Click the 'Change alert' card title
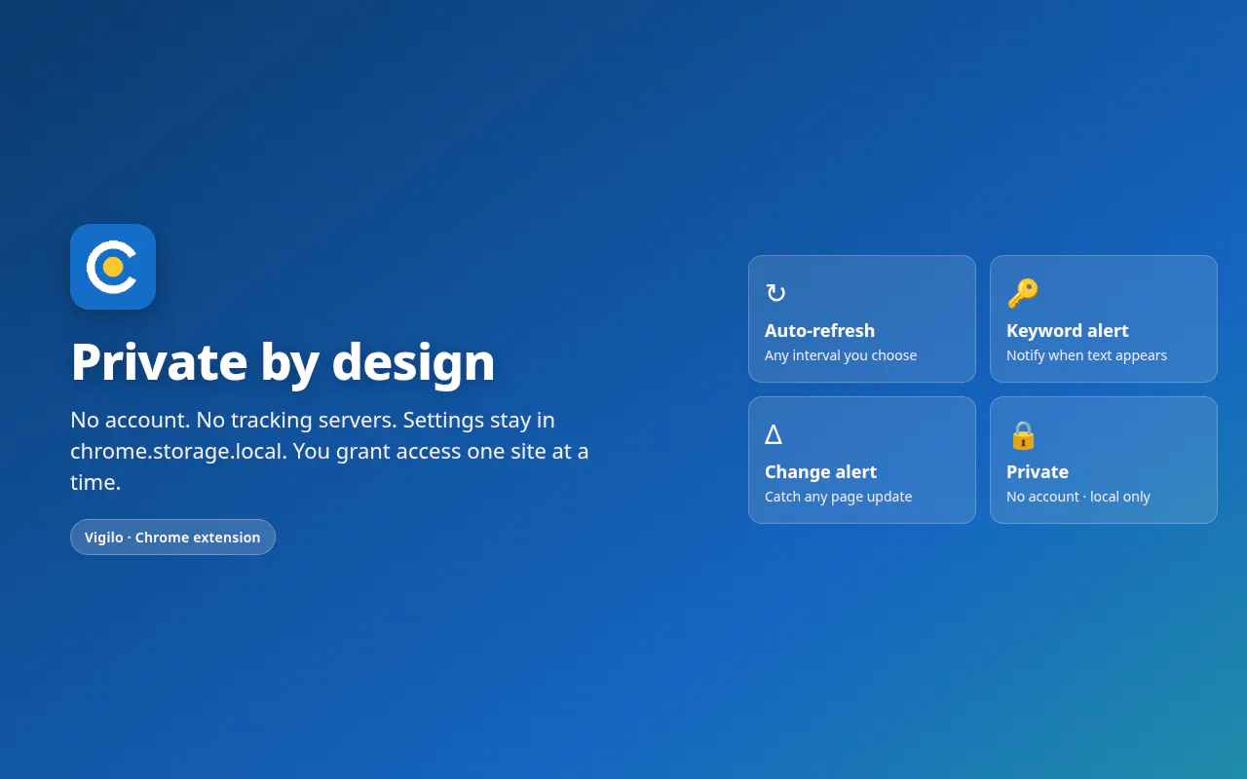 coord(821,471)
